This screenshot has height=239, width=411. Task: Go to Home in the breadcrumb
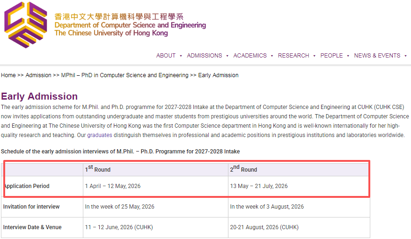8,75
